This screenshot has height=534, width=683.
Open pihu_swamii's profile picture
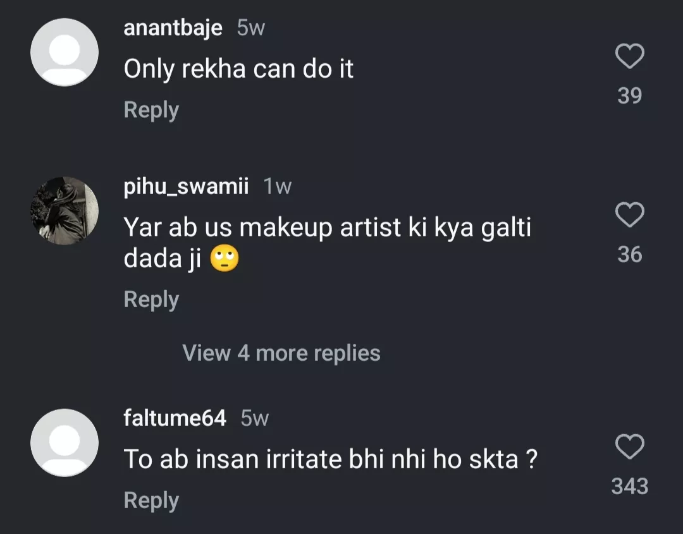point(65,211)
